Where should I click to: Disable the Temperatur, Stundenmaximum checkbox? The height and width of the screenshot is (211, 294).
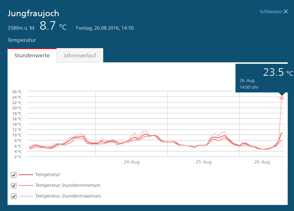coord(14,196)
